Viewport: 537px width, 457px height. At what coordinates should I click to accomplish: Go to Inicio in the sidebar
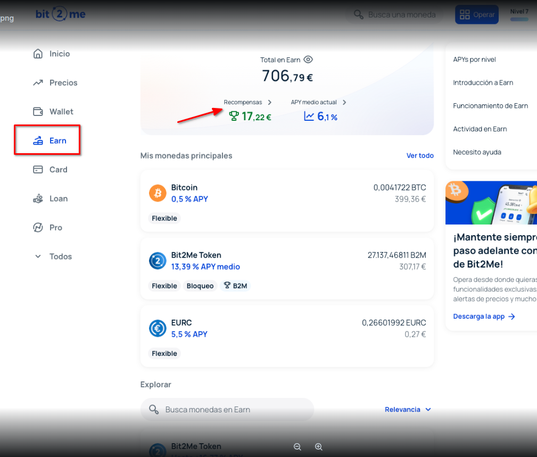pos(52,54)
